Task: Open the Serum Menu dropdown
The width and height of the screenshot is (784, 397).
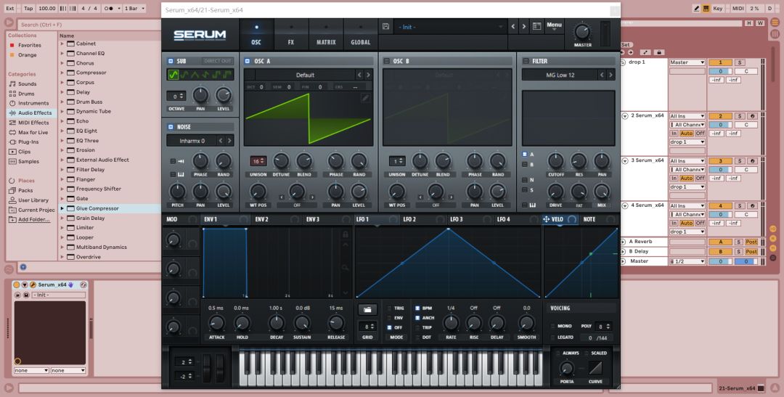Action: [x=555, y=26]
